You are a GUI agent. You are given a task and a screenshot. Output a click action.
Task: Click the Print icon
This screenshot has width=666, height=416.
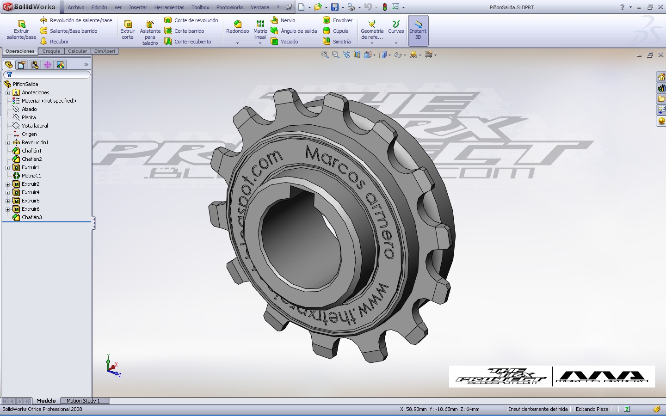(351, 7)
